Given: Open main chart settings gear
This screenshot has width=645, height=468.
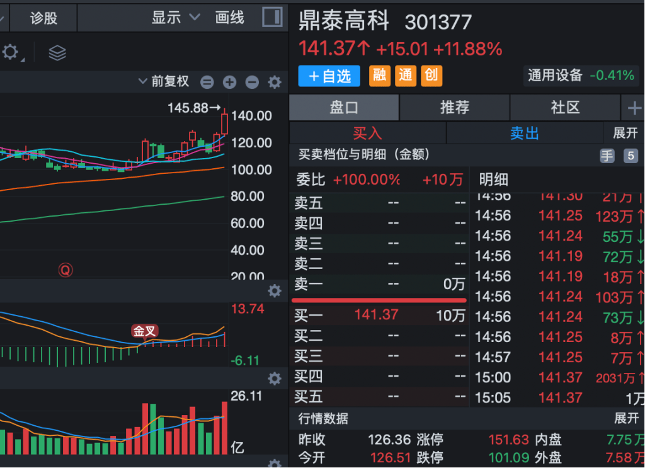Looking at the screenshot, I should [x=275, y=82].
